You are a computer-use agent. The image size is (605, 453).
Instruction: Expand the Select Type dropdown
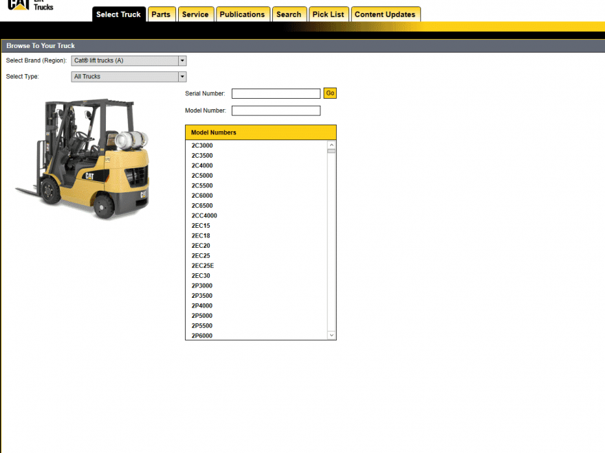coord(129,77)
